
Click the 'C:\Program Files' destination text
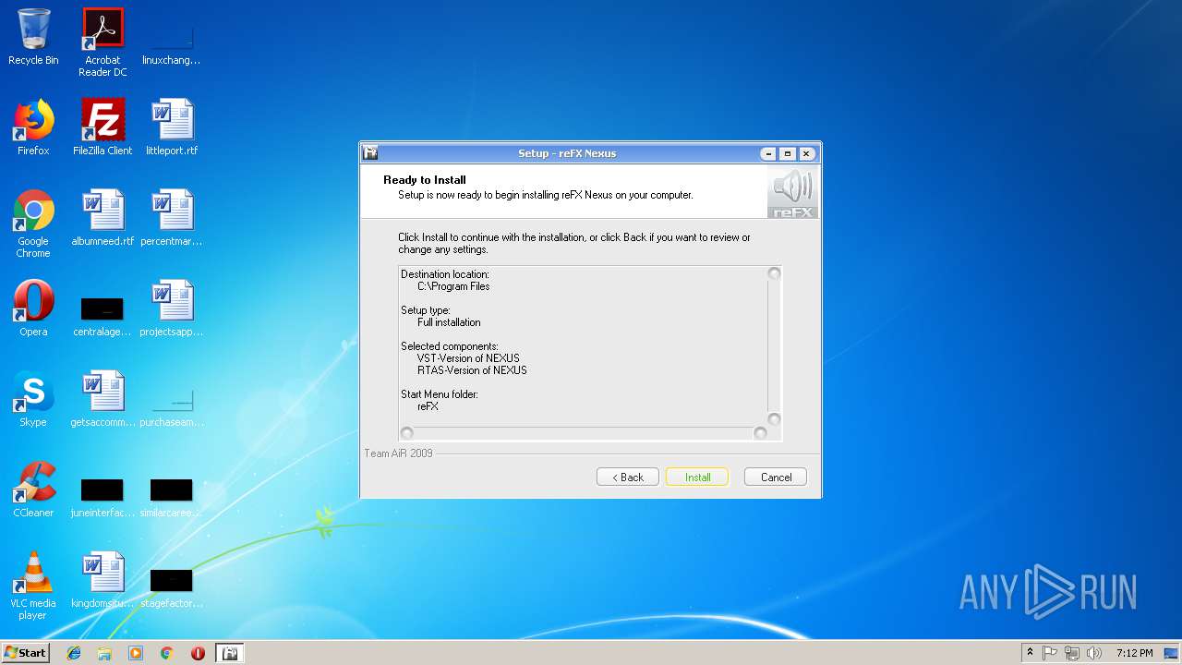click(x=453, y=286)
